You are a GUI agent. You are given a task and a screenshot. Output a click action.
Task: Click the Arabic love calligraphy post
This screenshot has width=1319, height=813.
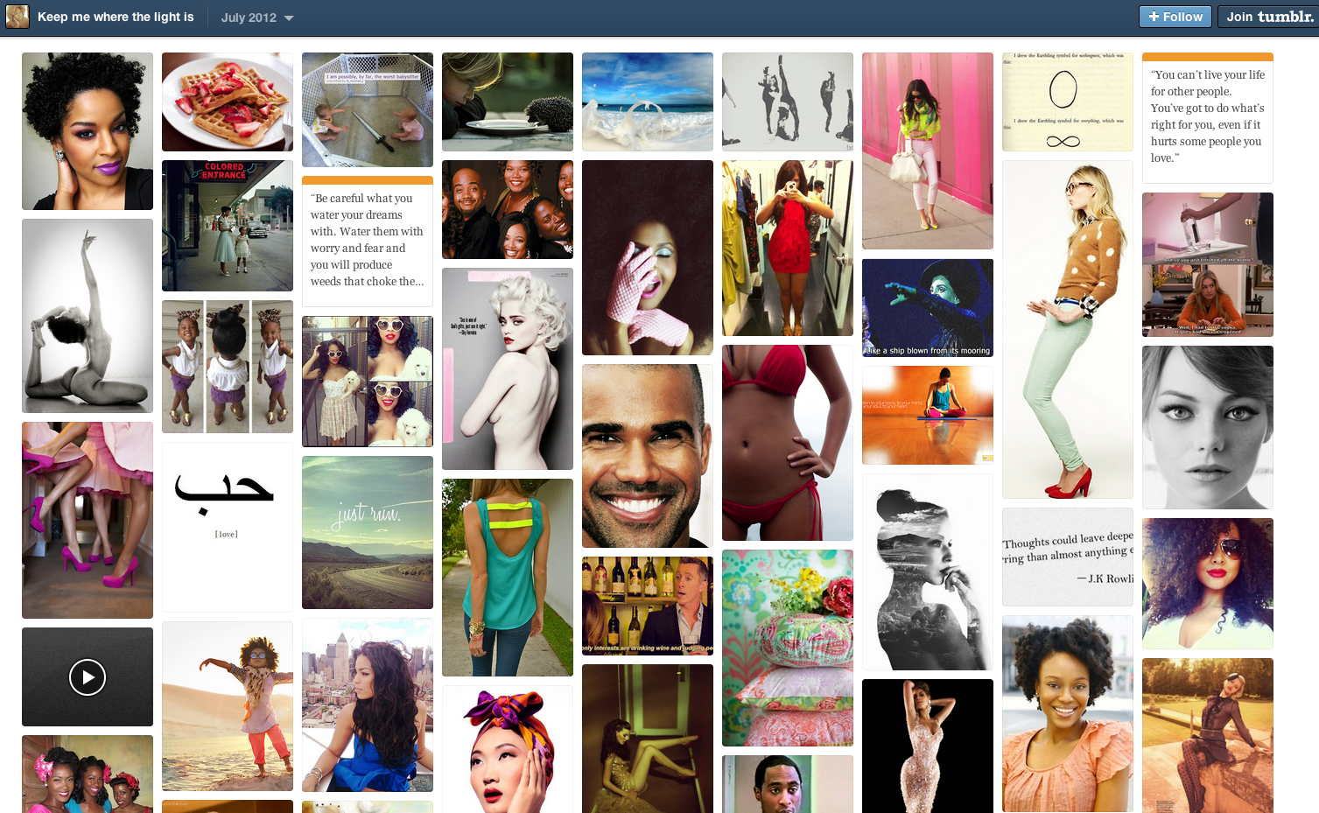227,526
